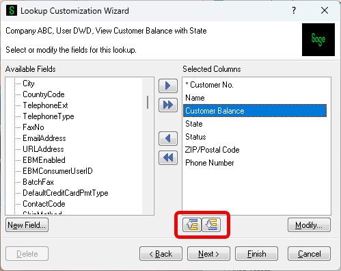The width and height of the screenshot is (341, 271).
Task: Add selected field with single right arrow
Action: coord(168,86)
